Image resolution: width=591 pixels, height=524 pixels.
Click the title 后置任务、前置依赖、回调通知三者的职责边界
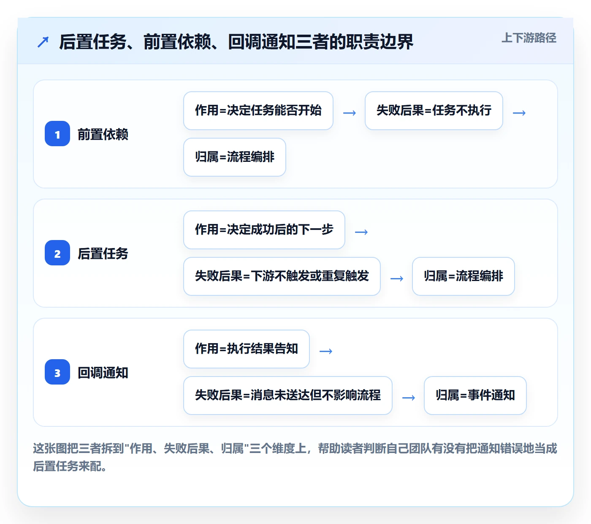[x=236, y=42]
